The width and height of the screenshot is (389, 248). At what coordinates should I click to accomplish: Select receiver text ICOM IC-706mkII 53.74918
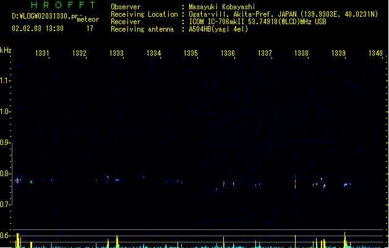[234, 22]
